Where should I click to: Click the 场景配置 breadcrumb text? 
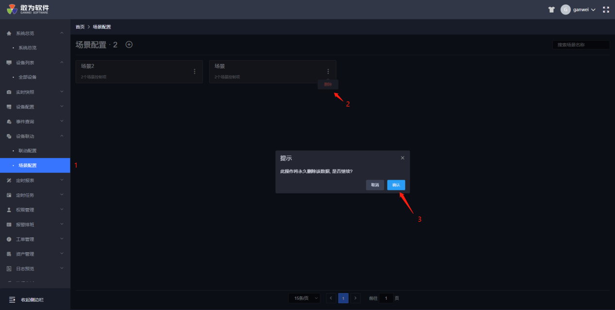tap(102, 27)
